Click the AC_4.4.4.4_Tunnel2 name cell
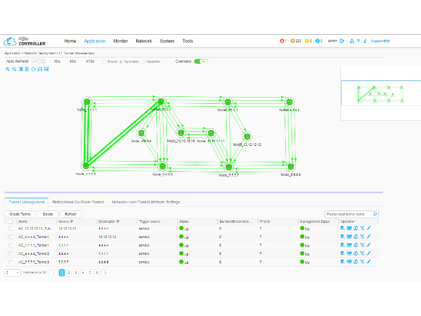Image resolution: width=421 pixels, height=316 pixels. pyautogui.click(x=34, y=254)
